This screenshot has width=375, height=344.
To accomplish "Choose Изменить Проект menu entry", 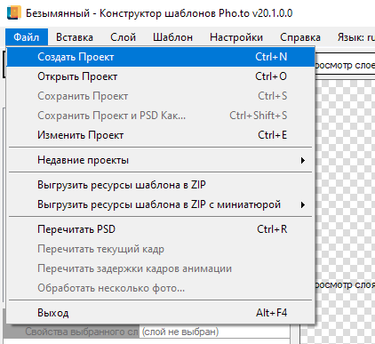I will pos(160,135).
